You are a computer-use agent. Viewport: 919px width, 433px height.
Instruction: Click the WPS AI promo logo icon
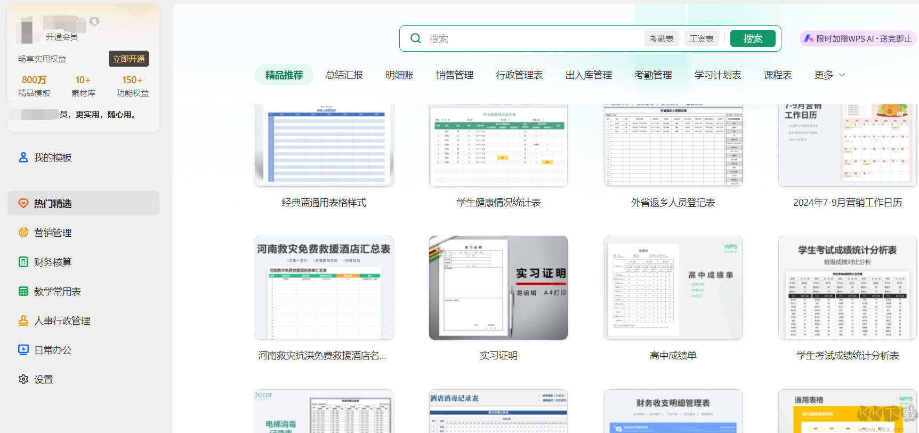coord(809,38)
